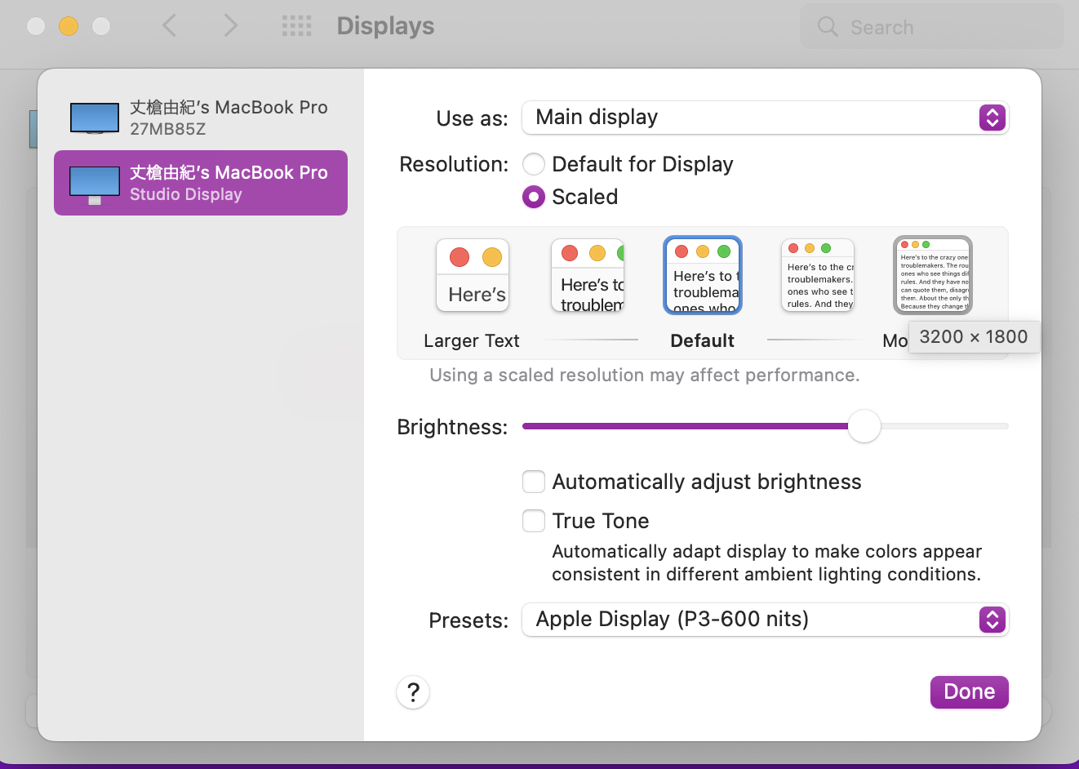Screen dimensions: 1079x769
Task: Choose Default for Display resolution
Action: (534, 164)
